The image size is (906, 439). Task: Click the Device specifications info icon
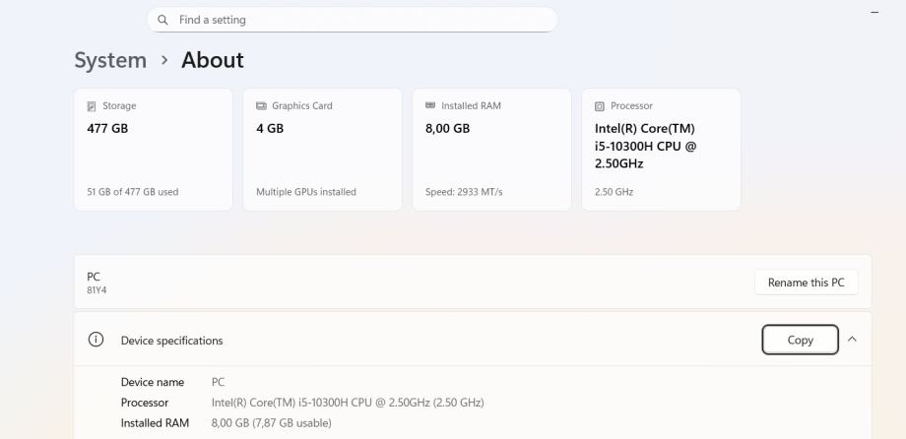point(96,340)
